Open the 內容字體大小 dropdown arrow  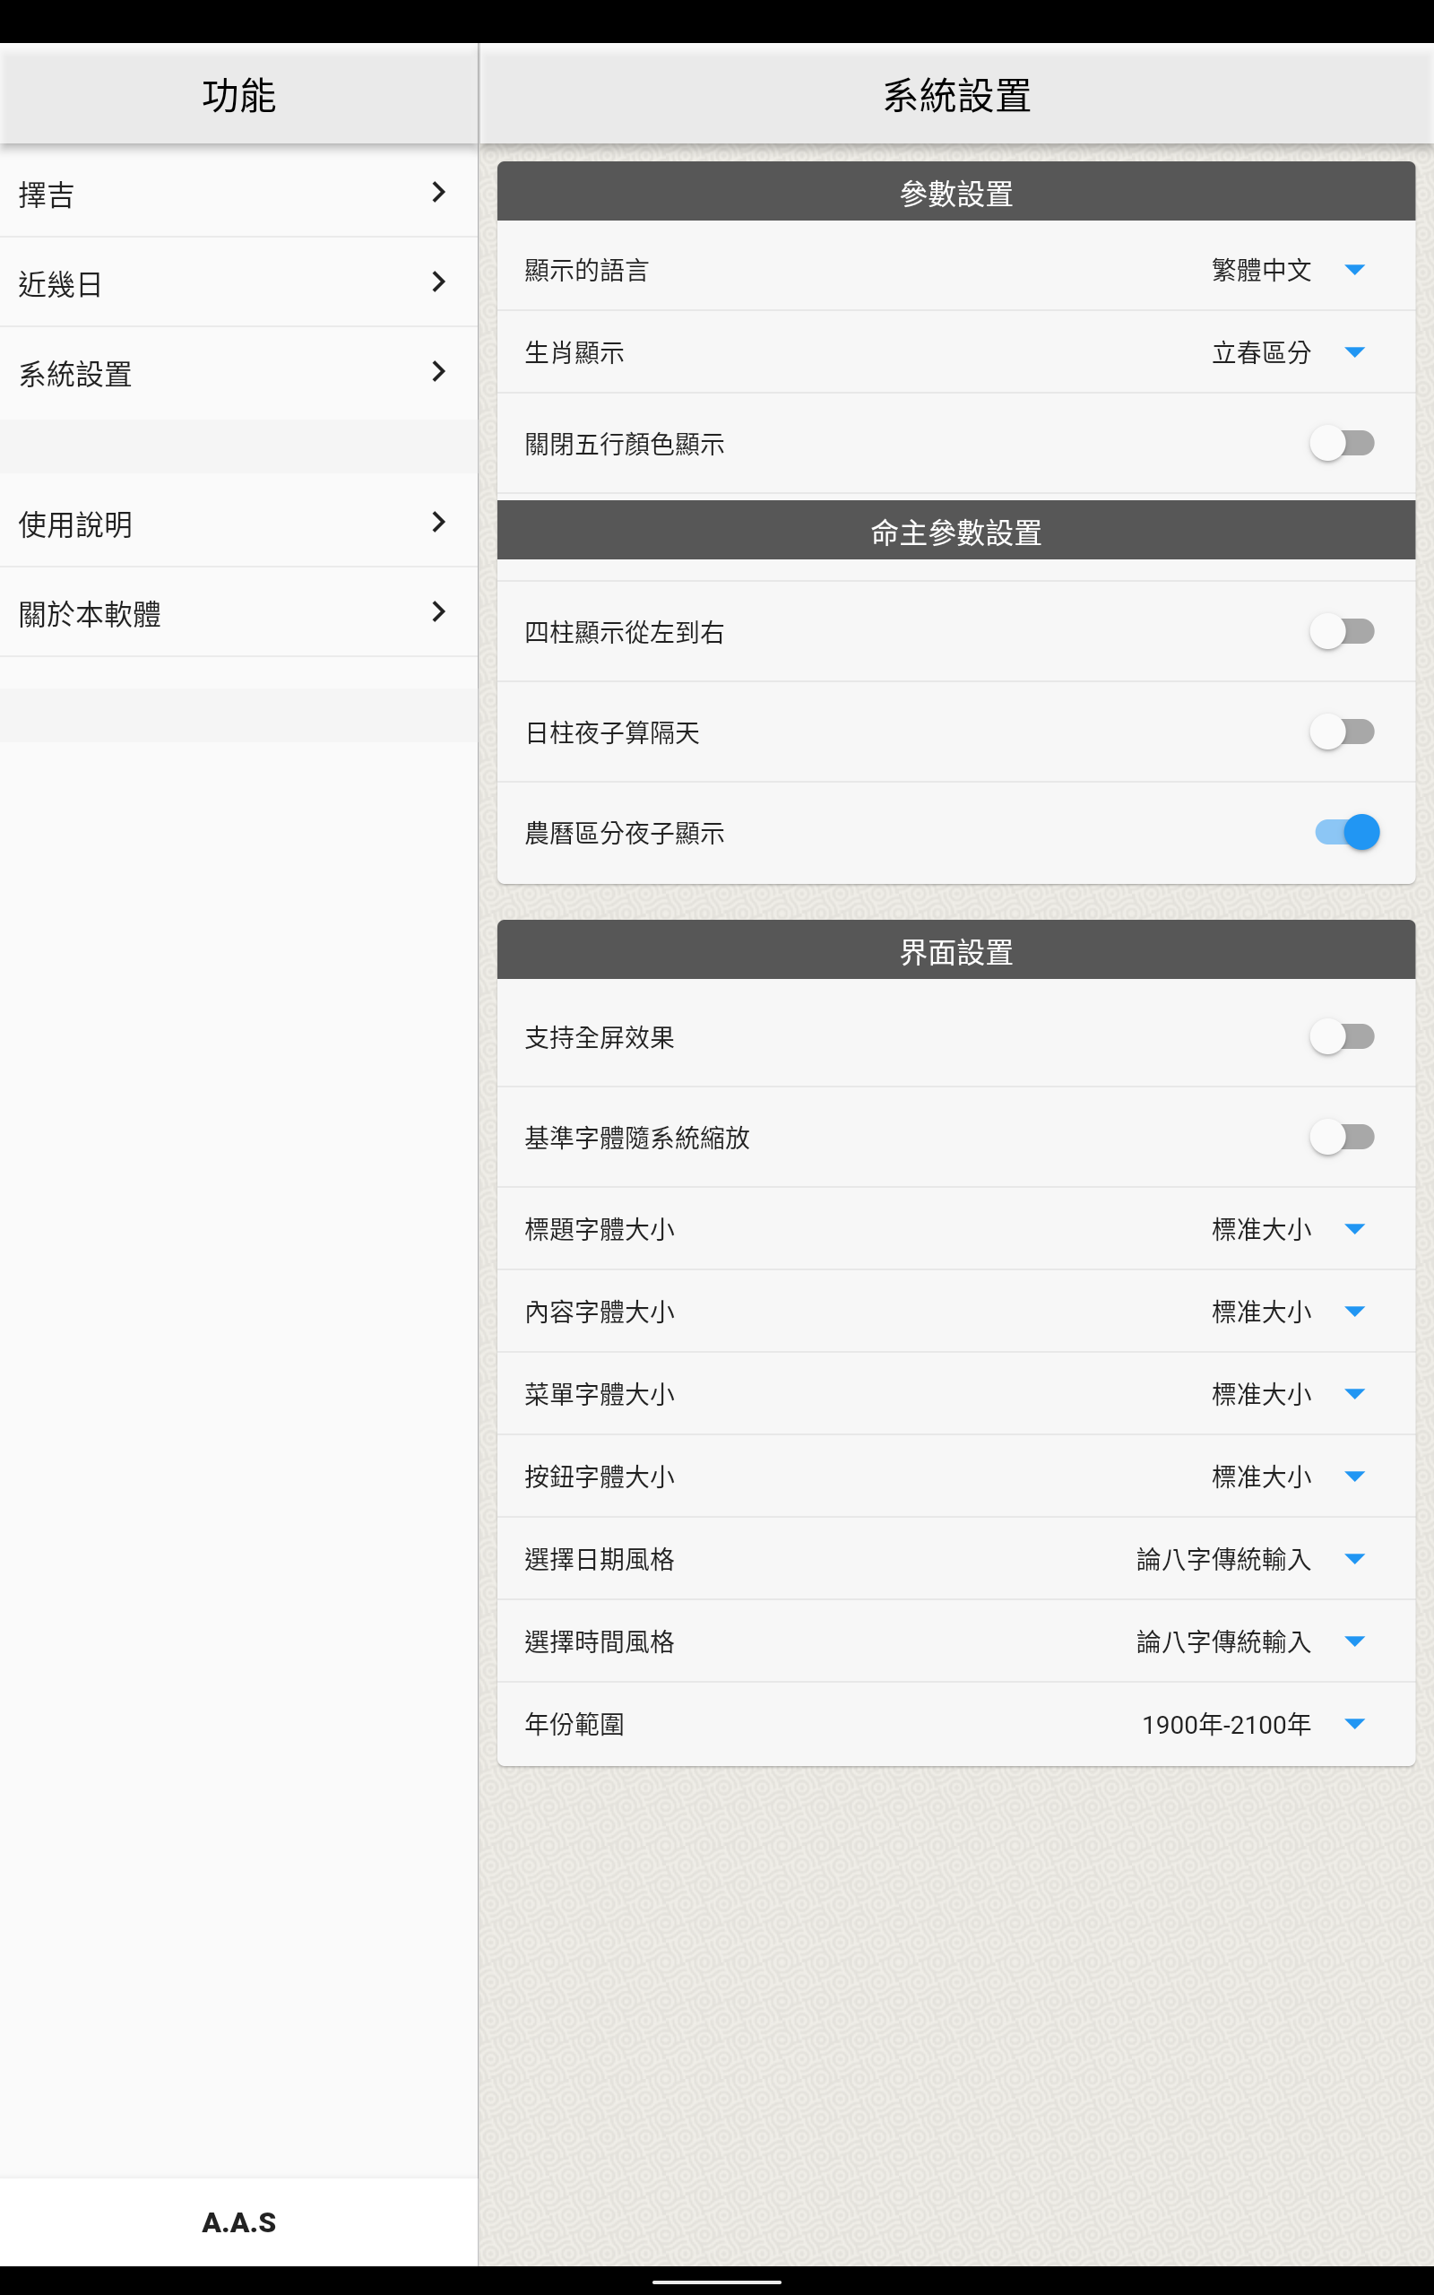(x=1354, y=1312)
